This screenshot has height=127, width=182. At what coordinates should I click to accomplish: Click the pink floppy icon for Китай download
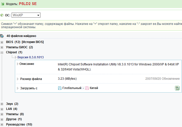(x=87, y=88)
